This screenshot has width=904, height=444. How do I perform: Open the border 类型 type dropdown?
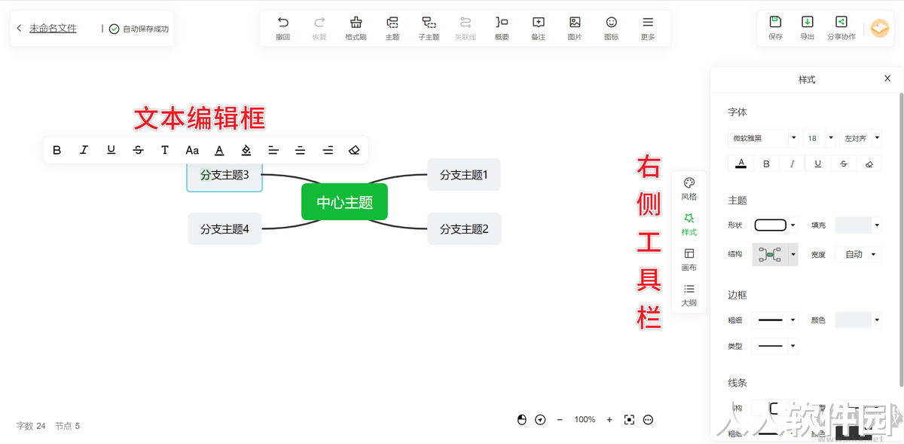click(x=775, y=346)
